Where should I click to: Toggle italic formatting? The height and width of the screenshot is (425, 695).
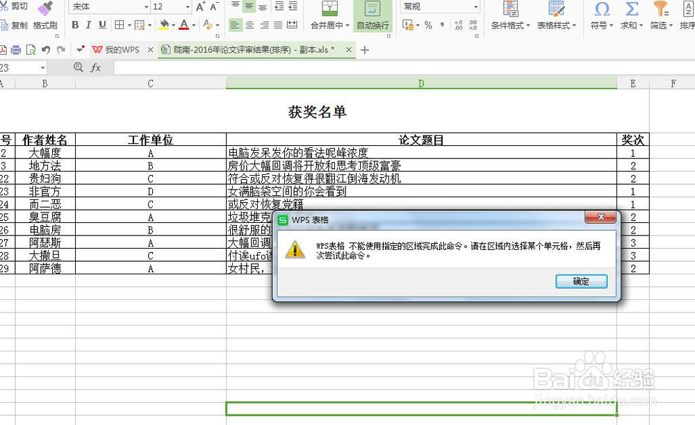pyautogui.click(x=88, y=25)
